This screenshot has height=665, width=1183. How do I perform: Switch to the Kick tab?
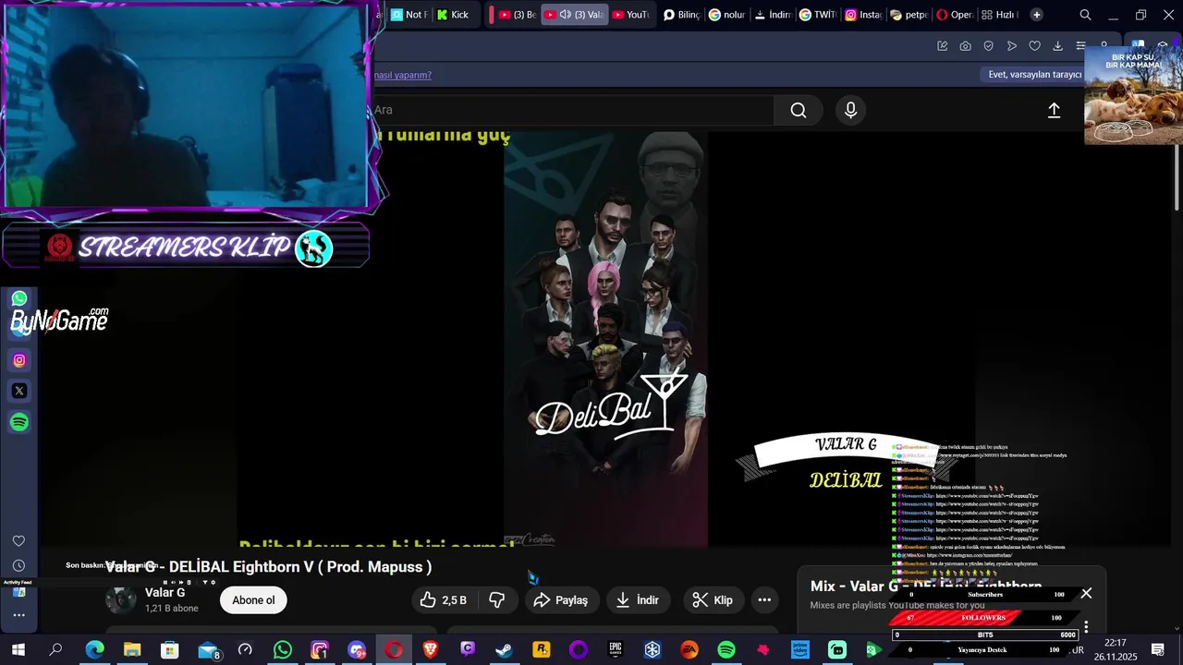[454, 15]
